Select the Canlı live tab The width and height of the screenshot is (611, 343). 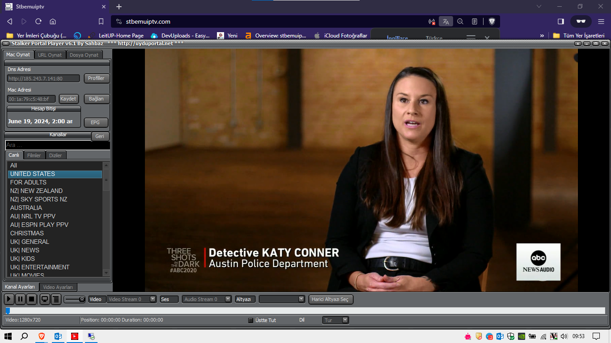14,155
